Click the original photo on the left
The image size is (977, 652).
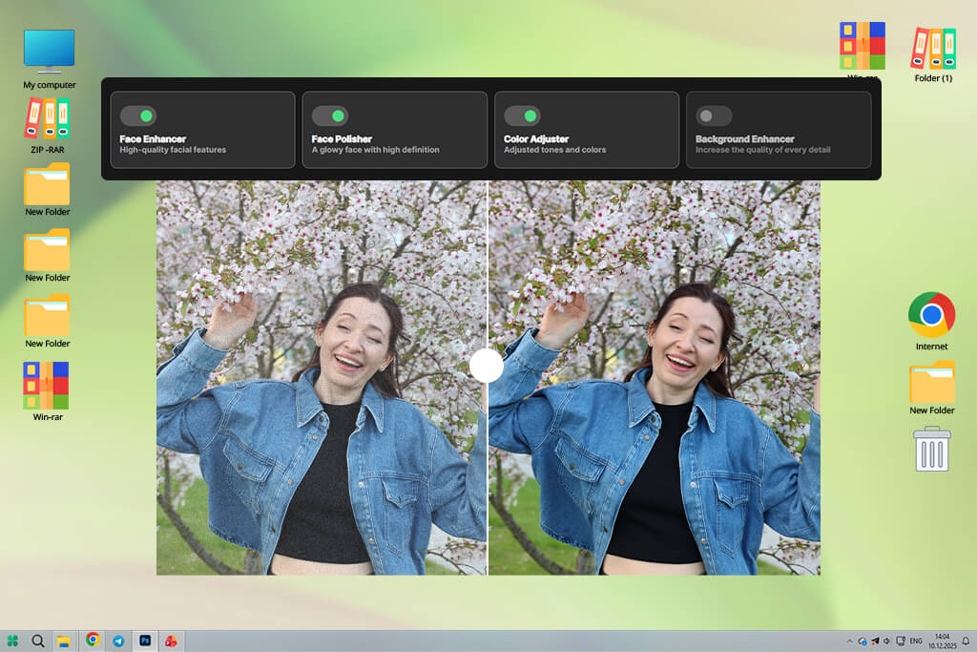click(321, 378)
